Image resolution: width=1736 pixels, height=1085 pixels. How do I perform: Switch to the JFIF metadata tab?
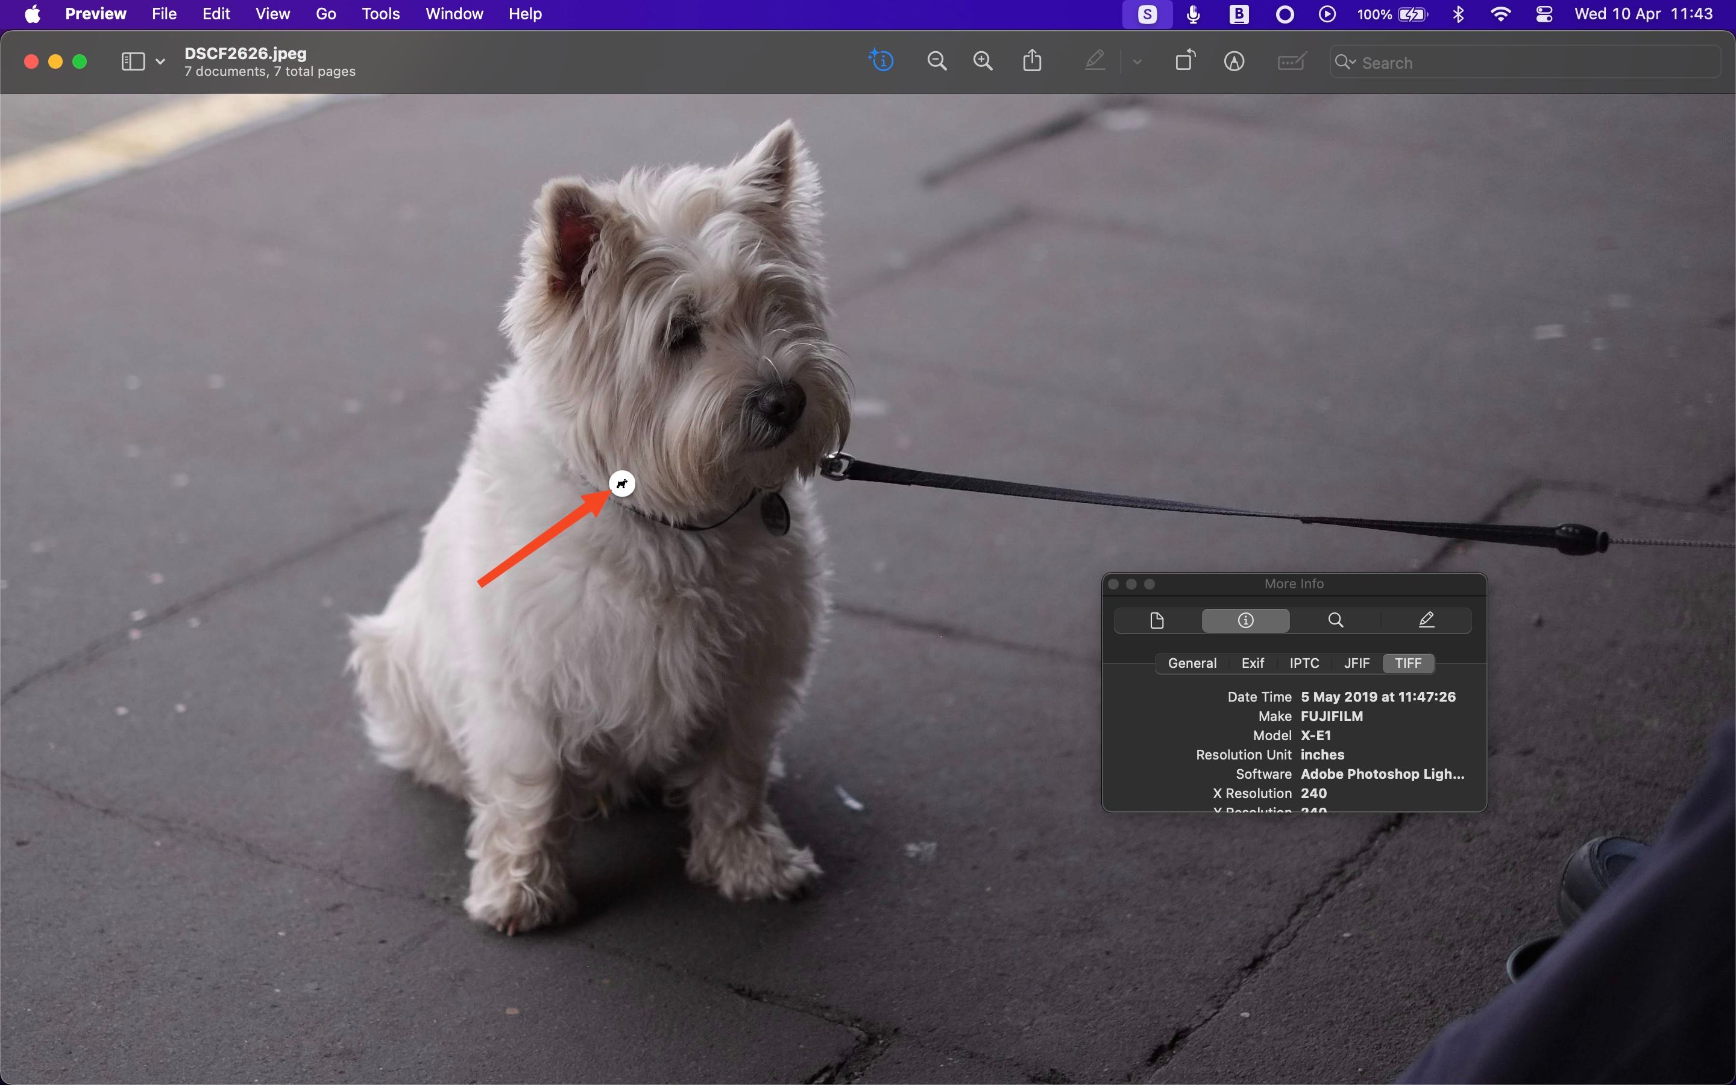[1356, 663]
